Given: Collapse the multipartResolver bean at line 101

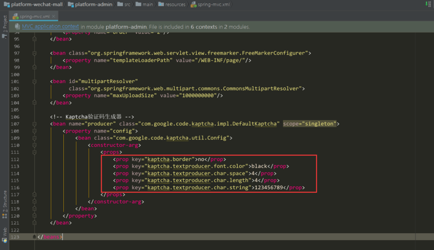Looking at the screenshot, I should (34, 82).
